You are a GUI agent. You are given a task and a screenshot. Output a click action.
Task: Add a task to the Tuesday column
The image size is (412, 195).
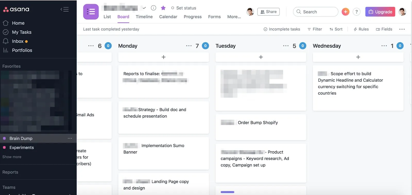click(x=261, y=57)
